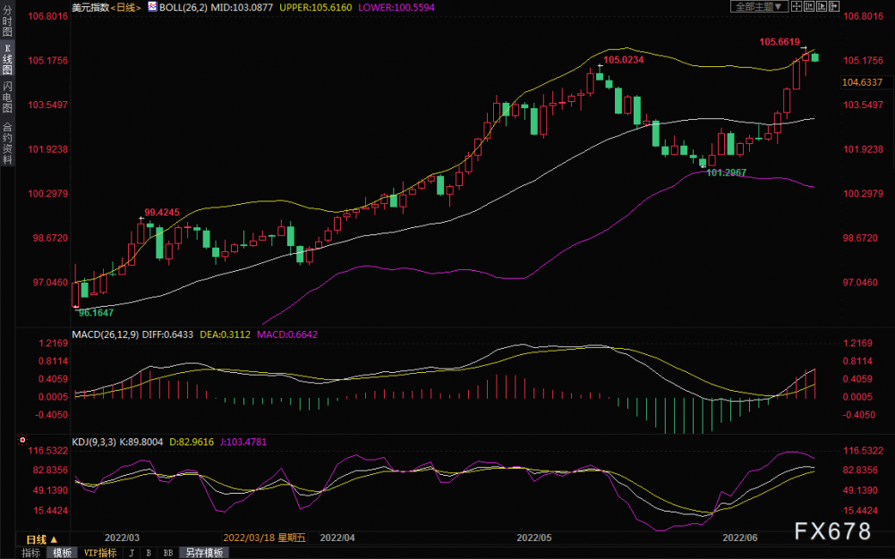Image resolution: width=895 pixels, height=559 pixels.
Task: Click the DIFF:0.6433 value
Action: [x=167, y=335]
